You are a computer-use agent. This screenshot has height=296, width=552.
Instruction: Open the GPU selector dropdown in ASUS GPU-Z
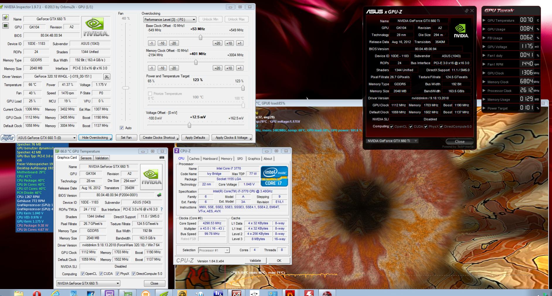[392, 141]
